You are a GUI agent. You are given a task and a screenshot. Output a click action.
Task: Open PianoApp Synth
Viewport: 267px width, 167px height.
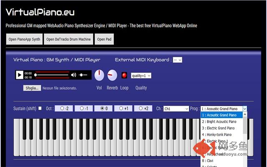[24, 39]
